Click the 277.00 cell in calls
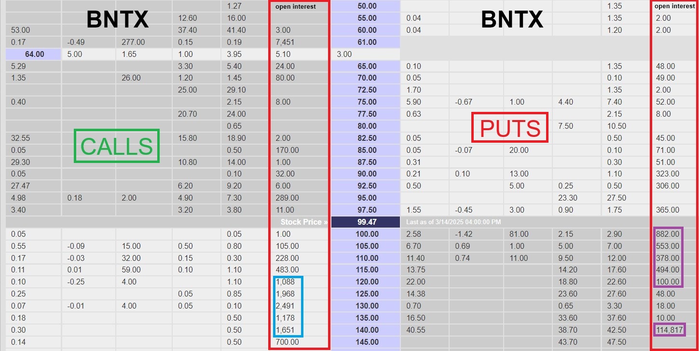Image resolution: width=699 pixels, height=351 pixels. (x=133, y=42)
